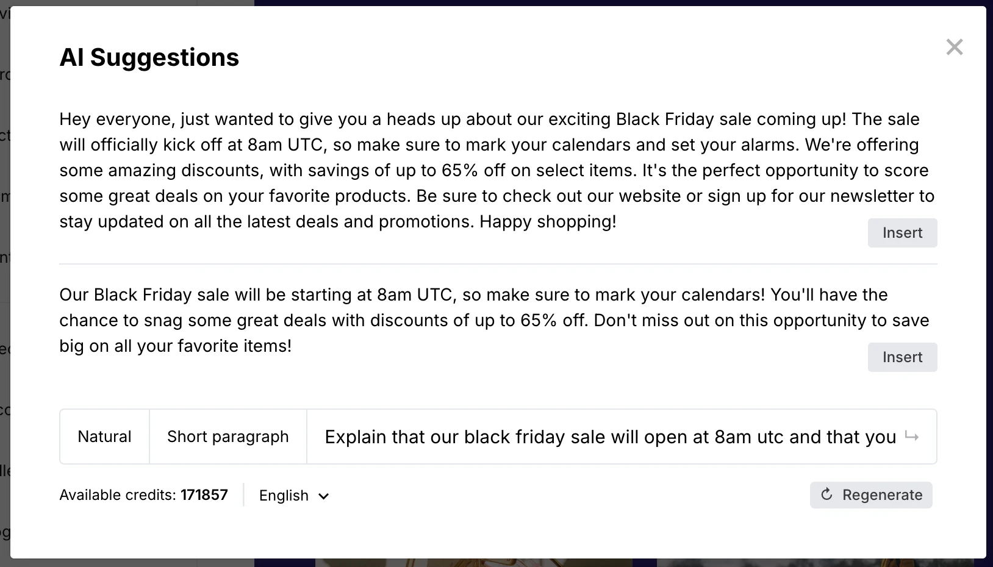Click the 171857 credits number
This screenshot has width=993, height=567.
(204, 495)
